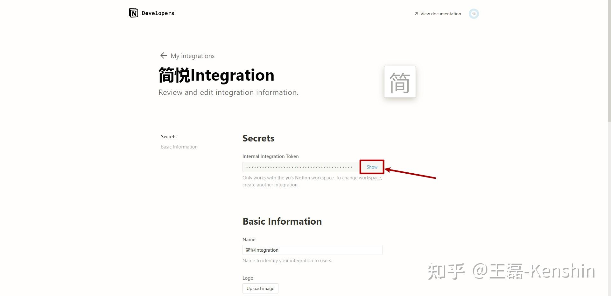Click the 'Review and edit integration information.' subtitle
The image size is (611, 296).
pyautogui.click(x=228, y=92)
